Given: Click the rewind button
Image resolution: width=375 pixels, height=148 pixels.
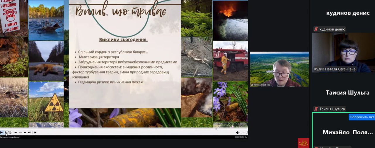Looking at the screenshot, I should click(x=20, y=132).
